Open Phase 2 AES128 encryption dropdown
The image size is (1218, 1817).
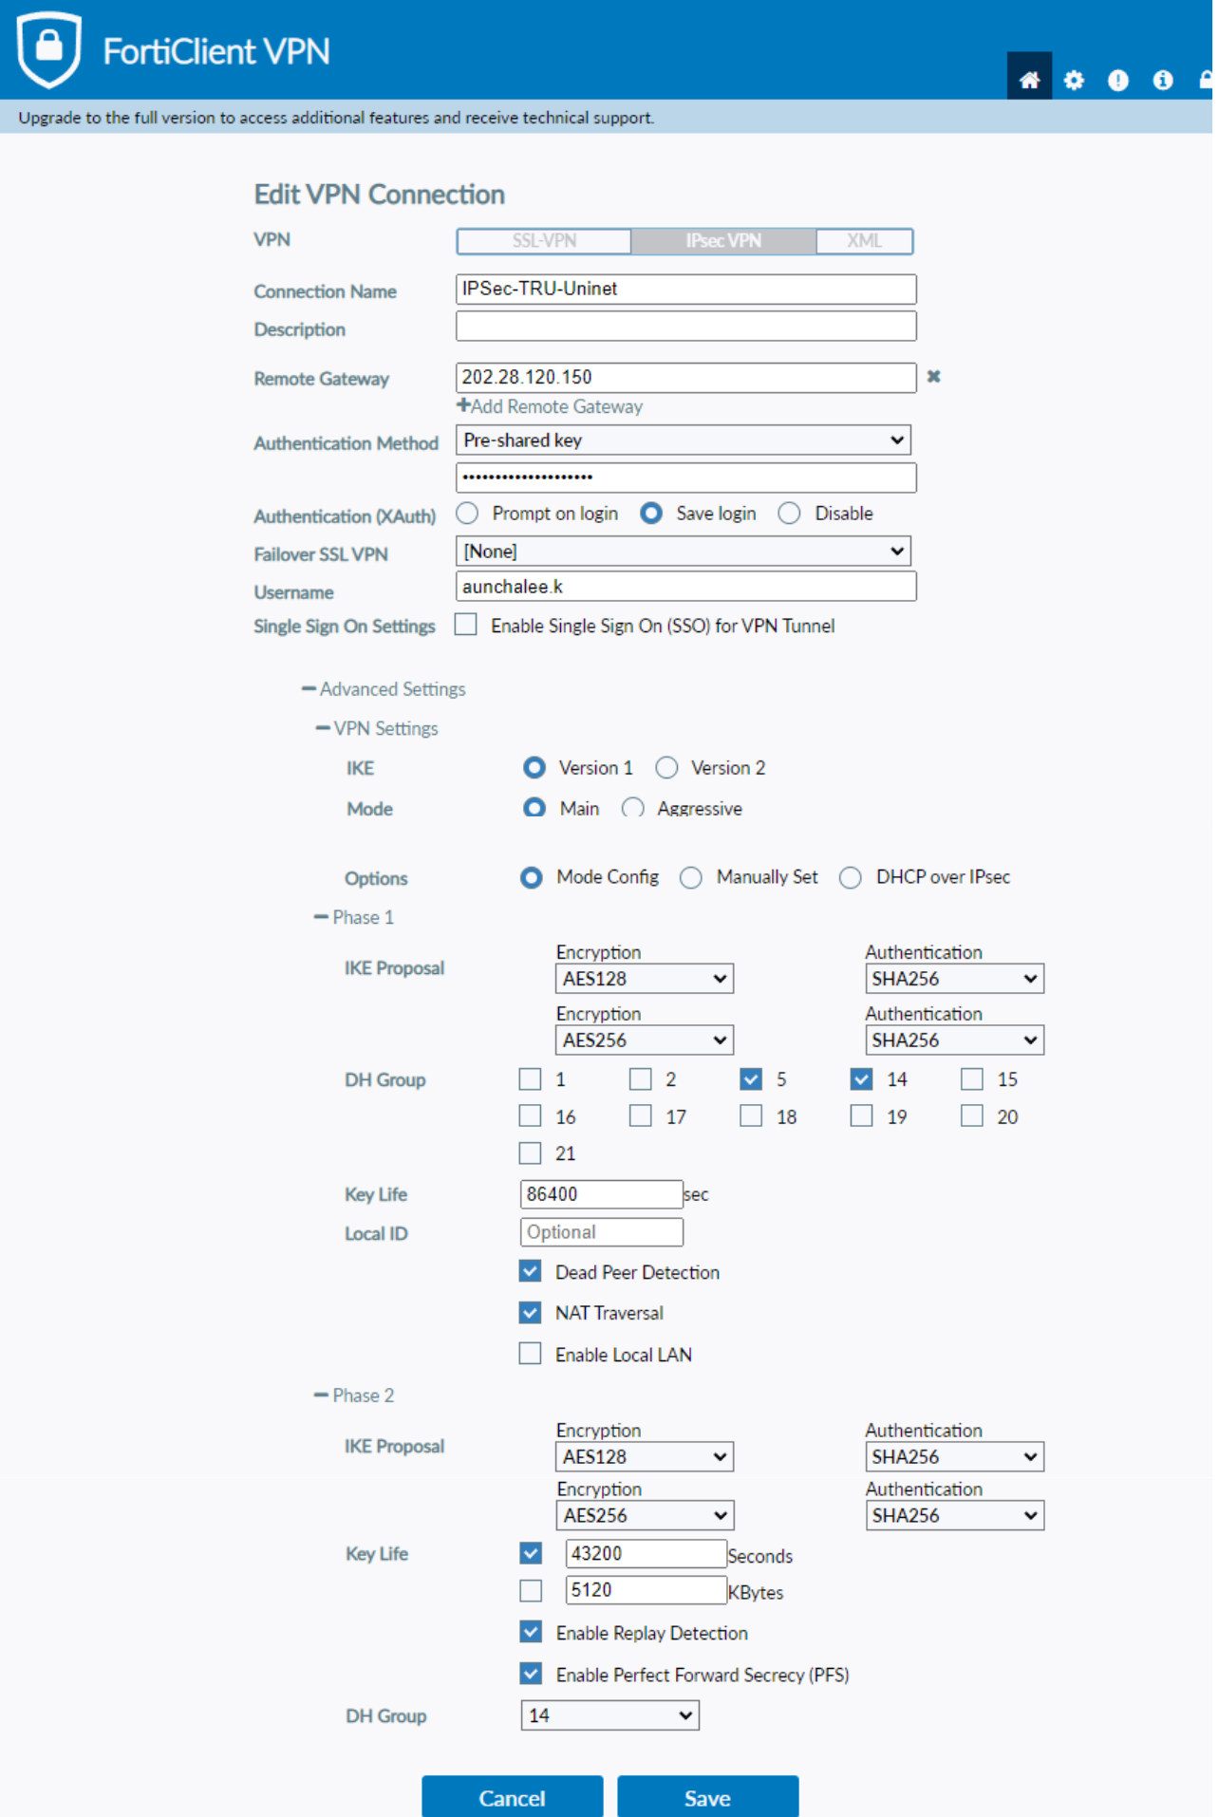(645, 1457)
